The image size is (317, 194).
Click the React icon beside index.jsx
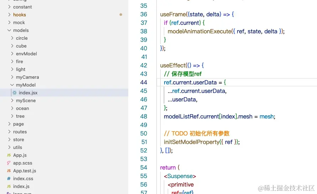click(x=15, y=93)
